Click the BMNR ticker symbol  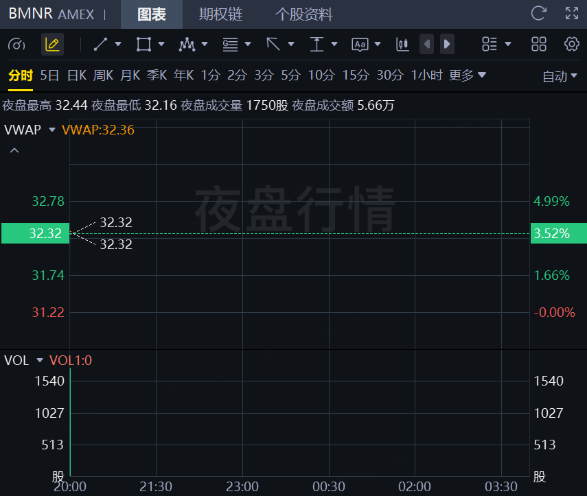pos(30,14)
